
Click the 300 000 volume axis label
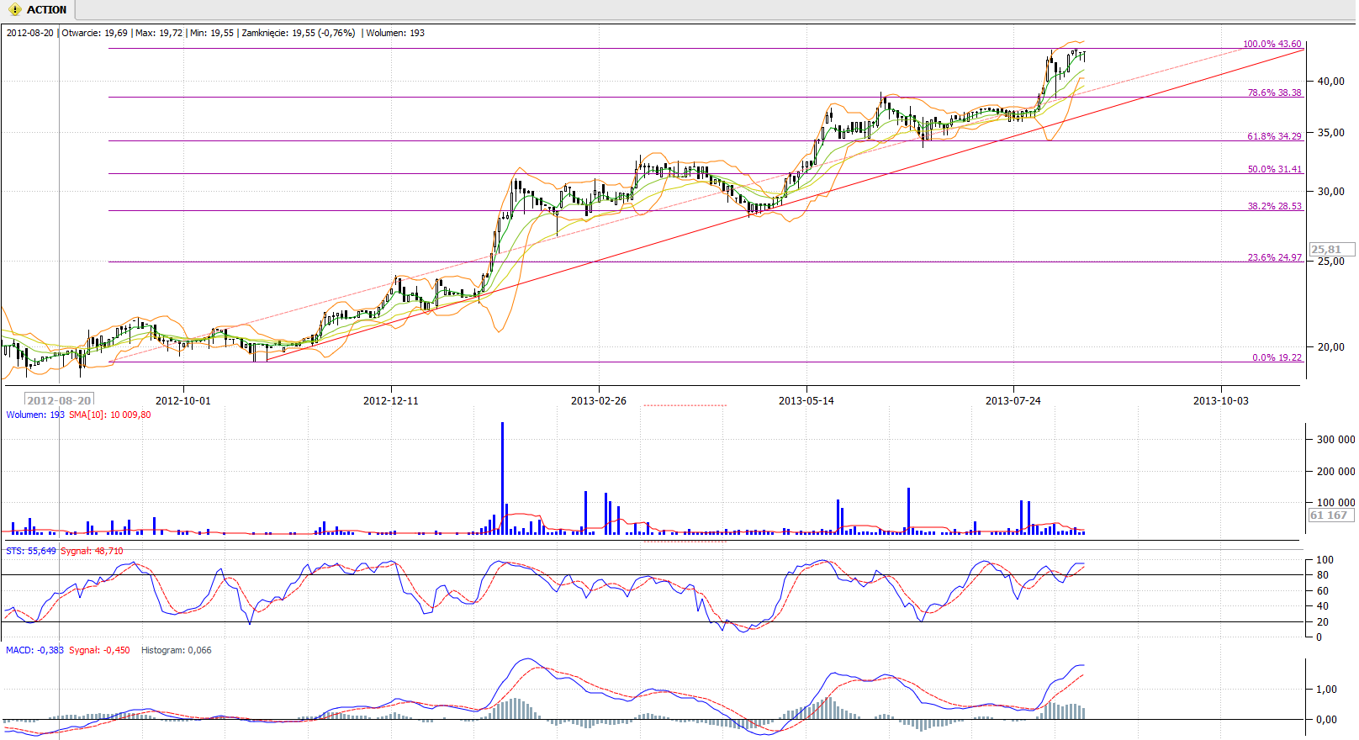[1335, 440]
